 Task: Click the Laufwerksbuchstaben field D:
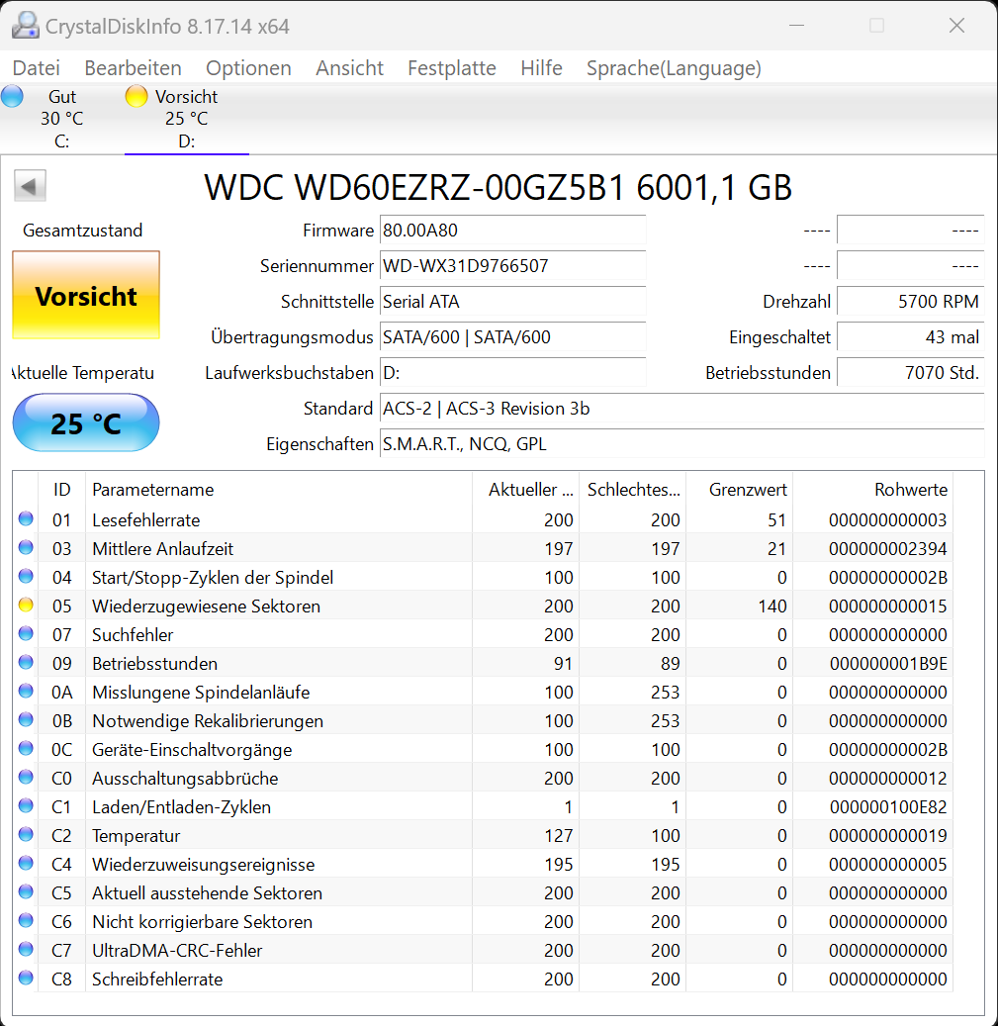[x=512, y=373]
